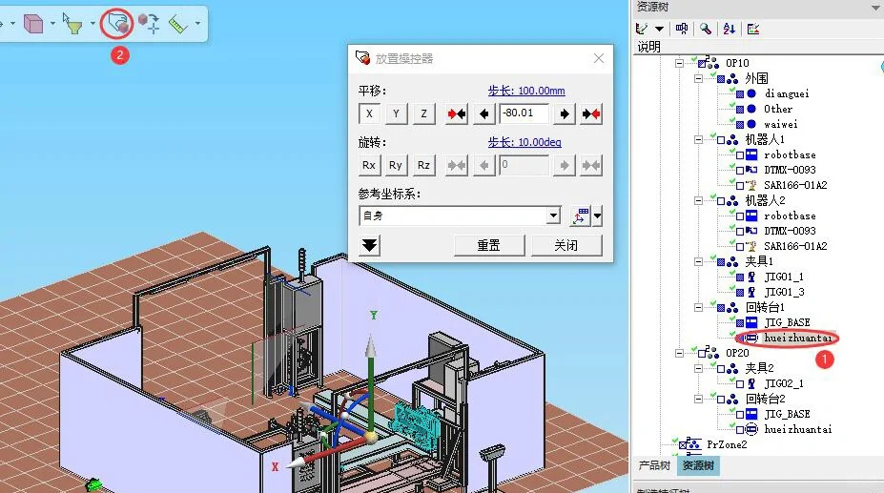
Task: Toggle display checkbox for 机器人2
Action: (x=721, y=200)
